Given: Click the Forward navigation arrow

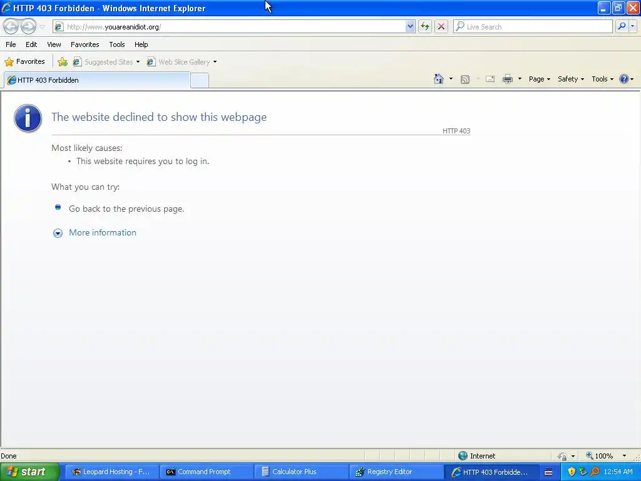Looking at the screenshot, I should pos(28,26).
